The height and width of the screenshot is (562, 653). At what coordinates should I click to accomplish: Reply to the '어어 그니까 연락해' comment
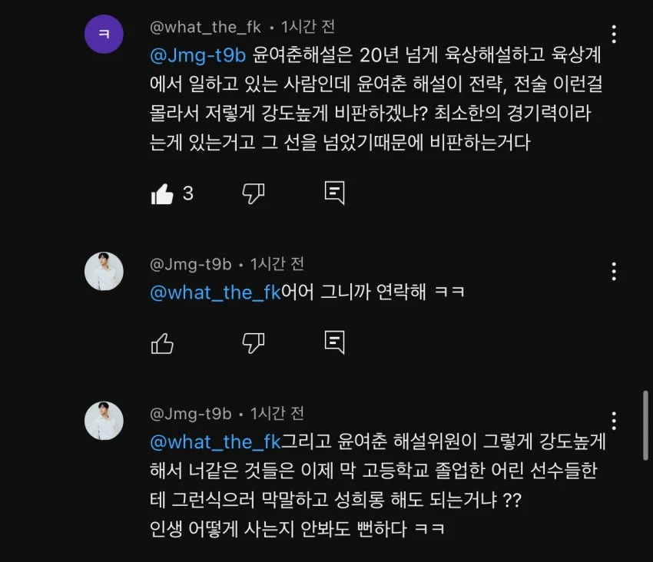(334, 342)
